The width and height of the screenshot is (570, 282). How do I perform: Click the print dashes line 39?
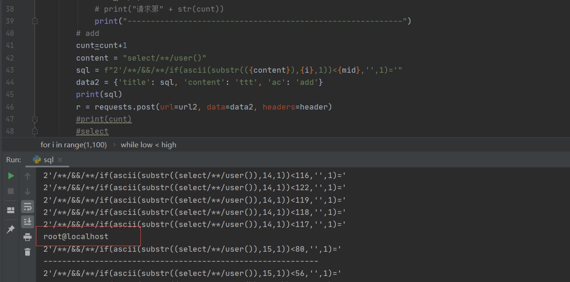253,21
